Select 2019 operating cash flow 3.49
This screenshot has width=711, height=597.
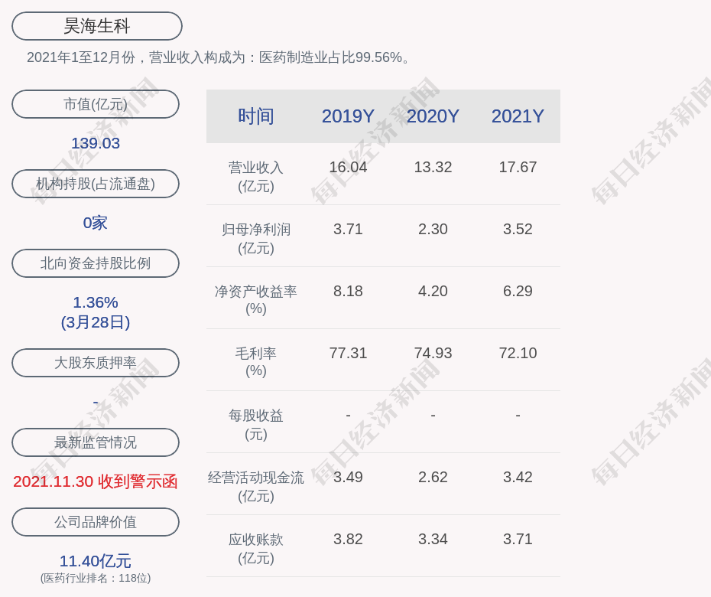pyautogui.click(x=348, y=477)
